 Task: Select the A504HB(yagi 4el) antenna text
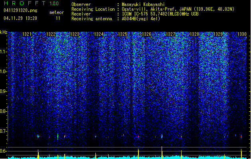(141, 19)
